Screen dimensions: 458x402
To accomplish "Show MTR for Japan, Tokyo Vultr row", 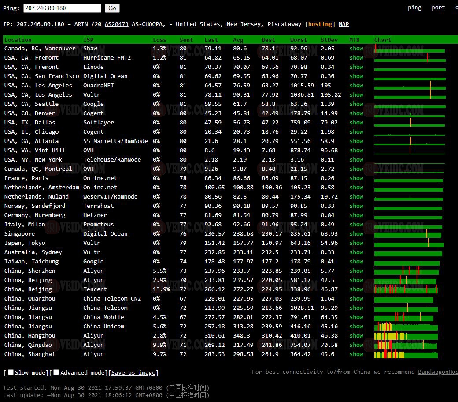I will [x=356, y=243].
